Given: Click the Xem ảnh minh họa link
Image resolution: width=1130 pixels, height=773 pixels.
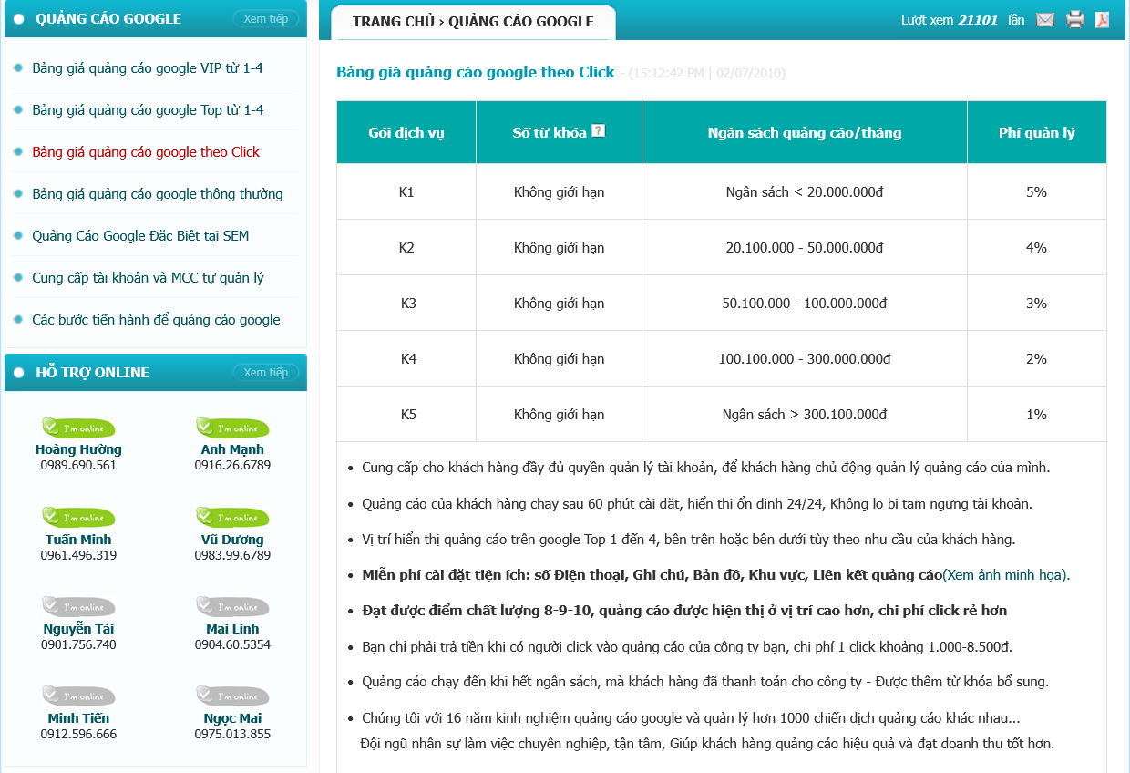Looking at the screenshot, I should [x=1005, y=575].
